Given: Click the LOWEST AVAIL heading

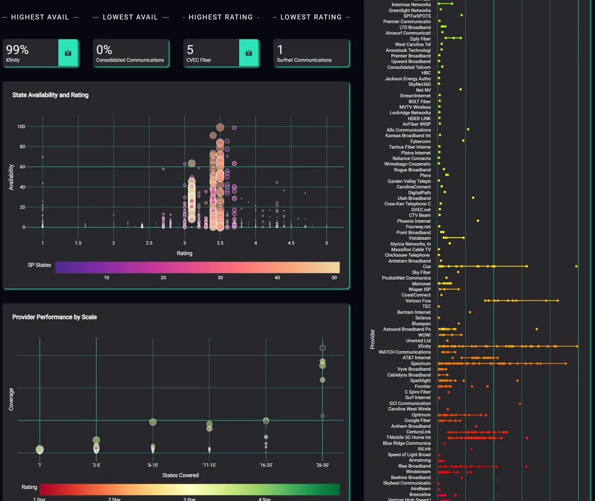Looking at the screenshot, I should pos(130,17).
